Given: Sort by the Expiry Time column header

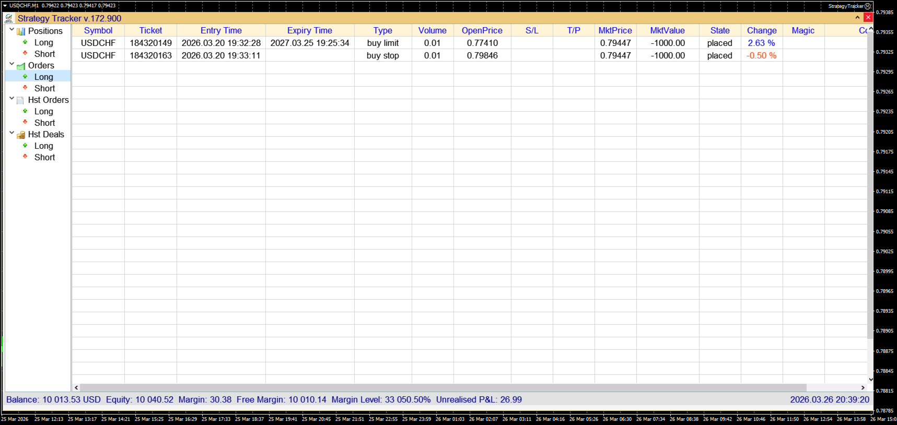Looking at the screenshot, I should pos(310,31).
